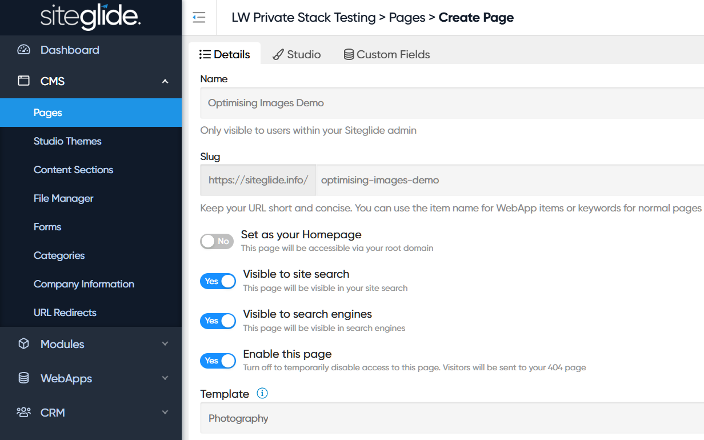Click the CMS window icon
704x440 pixels.
tap(23, 81)
